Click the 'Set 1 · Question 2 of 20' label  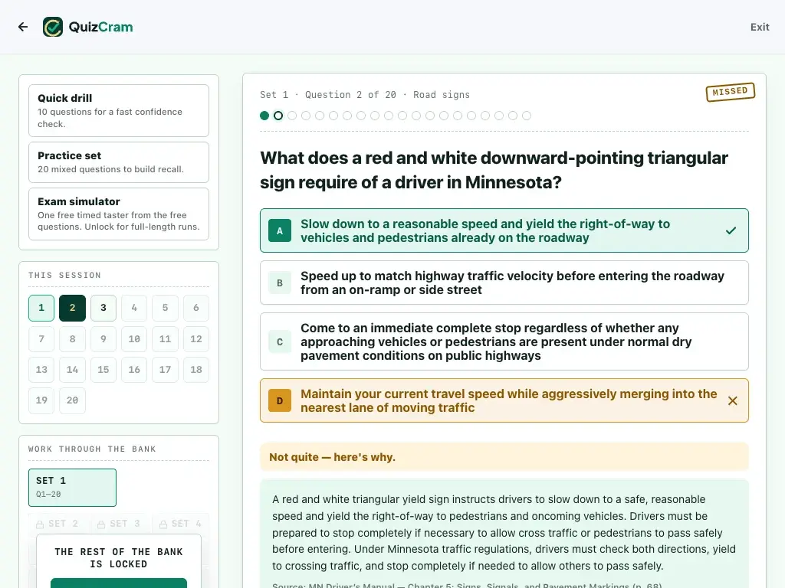pos(328,95)
